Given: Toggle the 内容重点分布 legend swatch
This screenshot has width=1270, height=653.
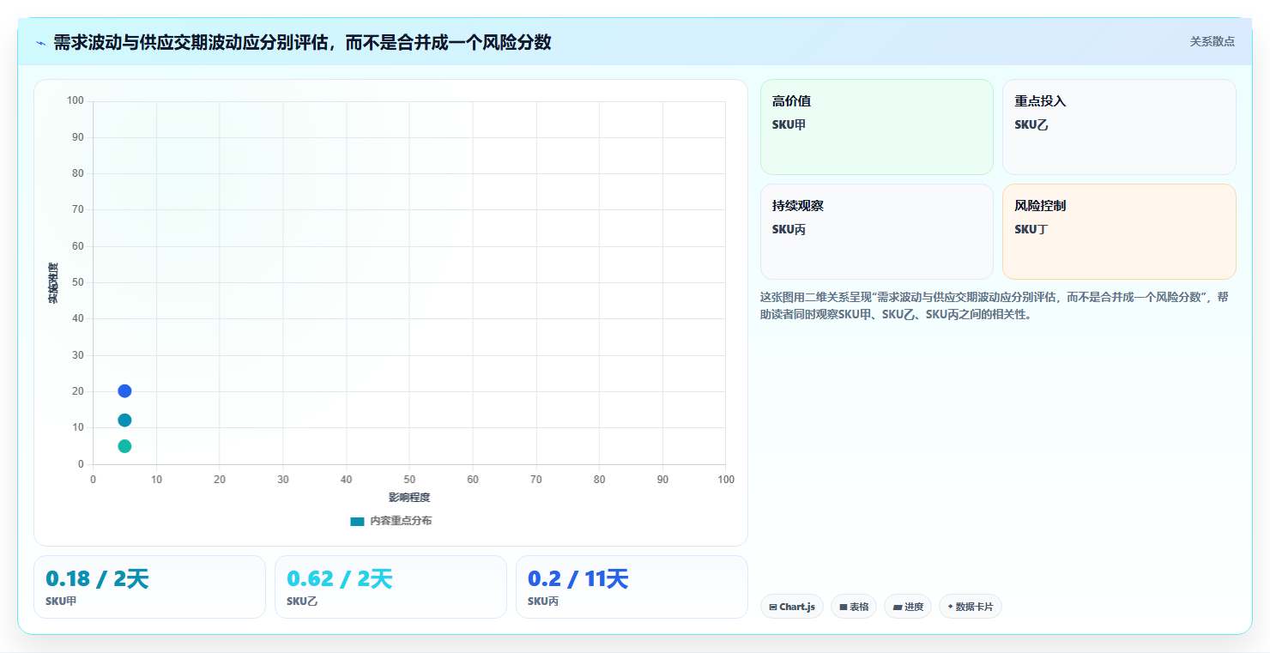Looking at the screenshot, I should (358, 522).
